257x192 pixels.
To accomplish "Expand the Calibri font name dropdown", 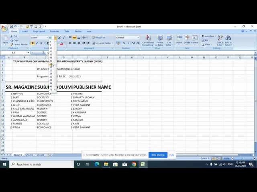I will click(47, 38).
